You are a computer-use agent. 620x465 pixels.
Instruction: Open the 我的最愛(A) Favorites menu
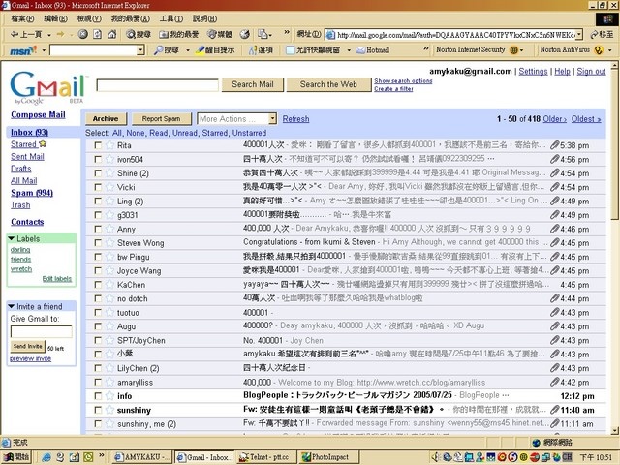point(130,18)
